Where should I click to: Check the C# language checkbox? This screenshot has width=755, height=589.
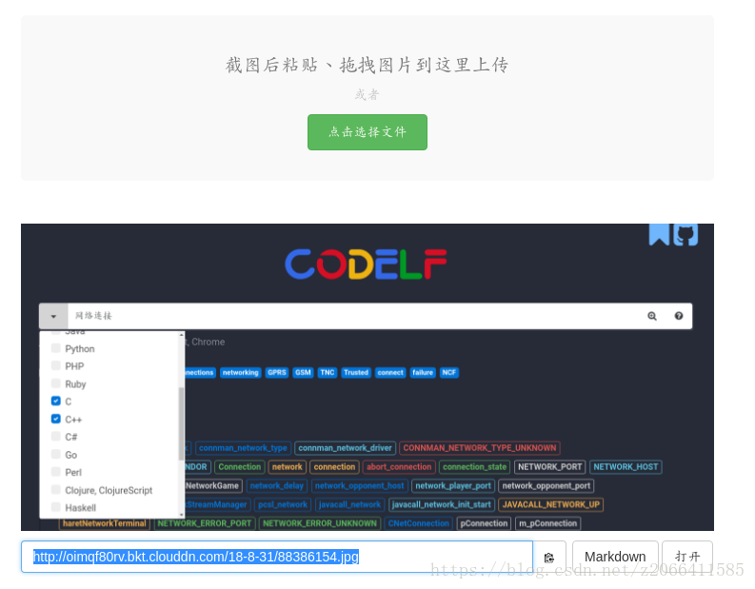coord(56,437)
